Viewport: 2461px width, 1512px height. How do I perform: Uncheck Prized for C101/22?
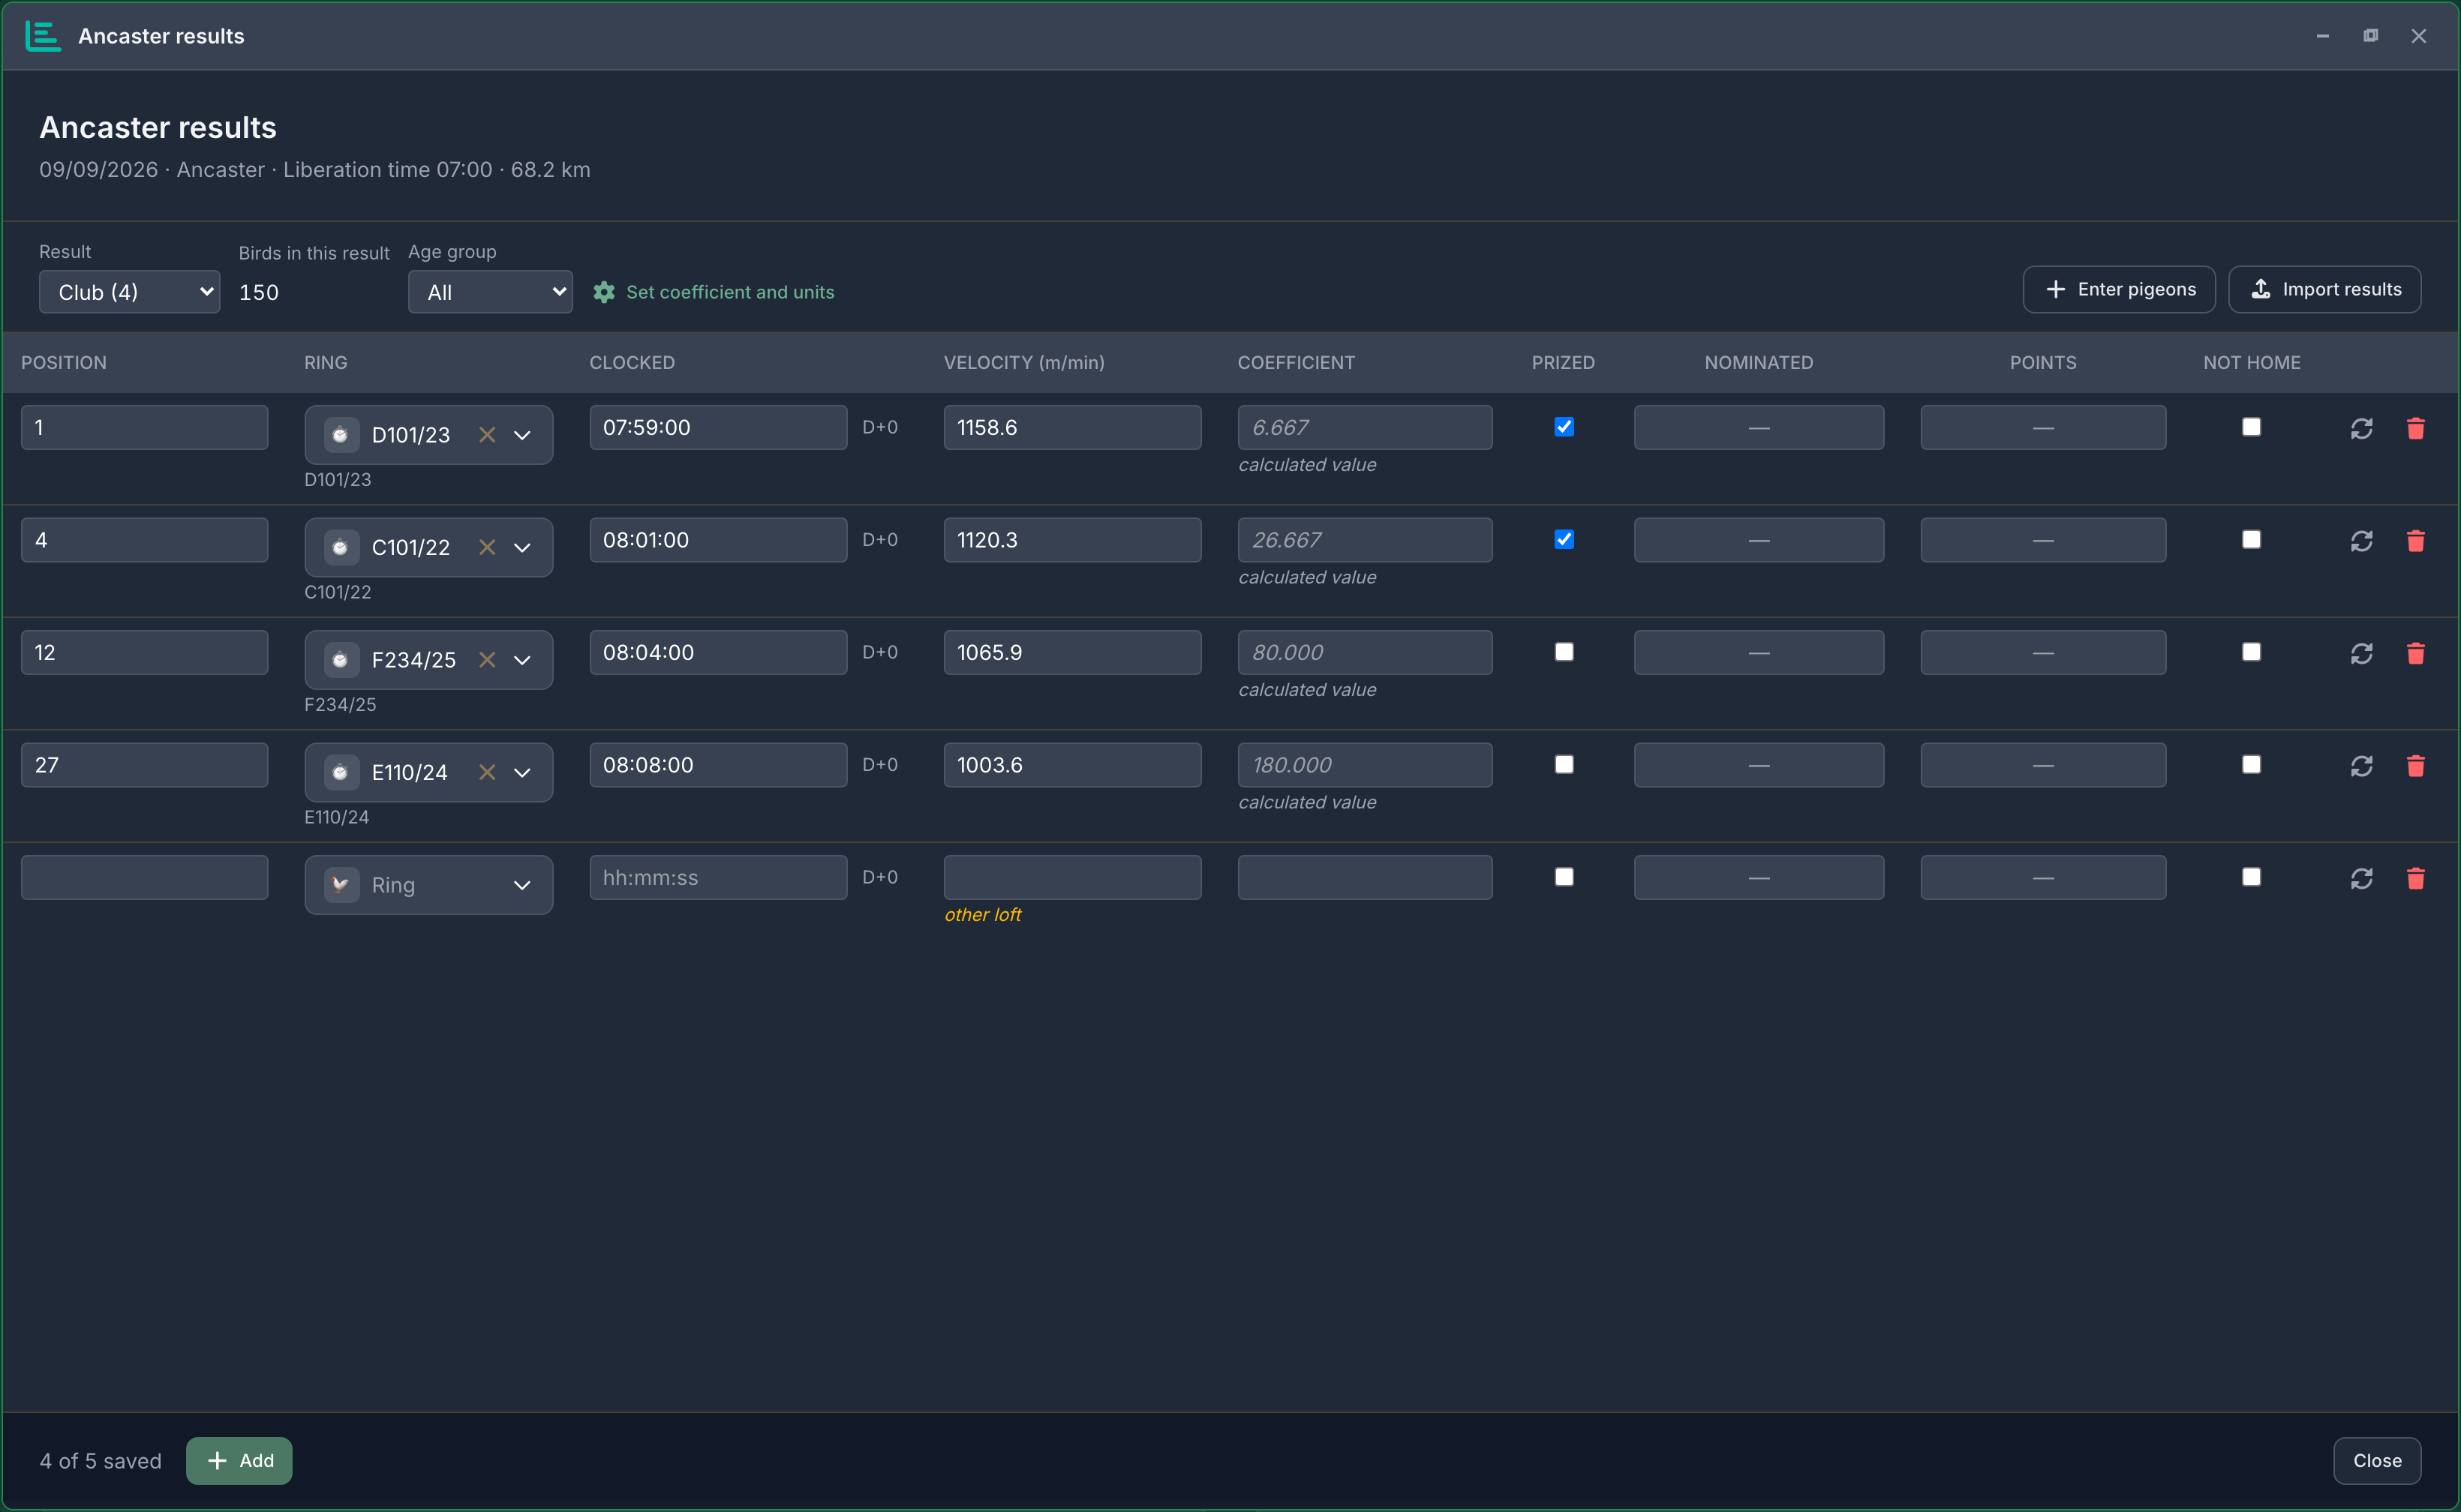[x=1564, y=540]
